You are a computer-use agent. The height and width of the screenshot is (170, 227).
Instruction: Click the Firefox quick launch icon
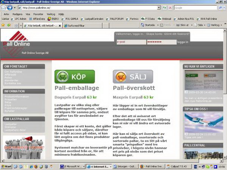click(x=36, y=167)
